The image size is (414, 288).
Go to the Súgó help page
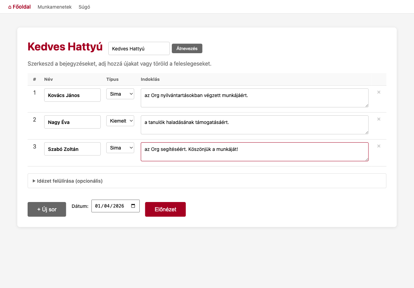[84, 7]
